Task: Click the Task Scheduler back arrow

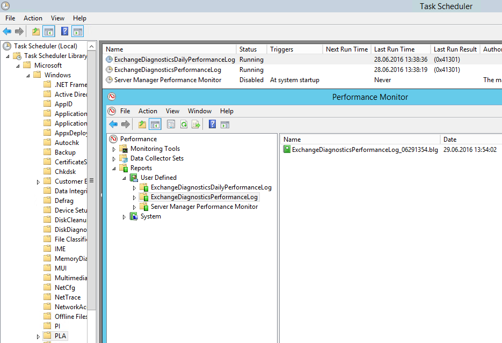Action: tap(7, 31)
